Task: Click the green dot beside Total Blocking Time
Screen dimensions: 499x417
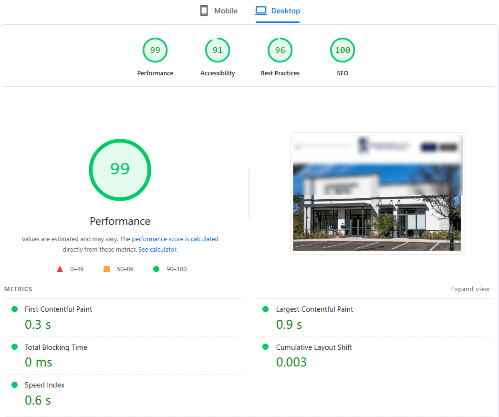Action: click(14, 347)
